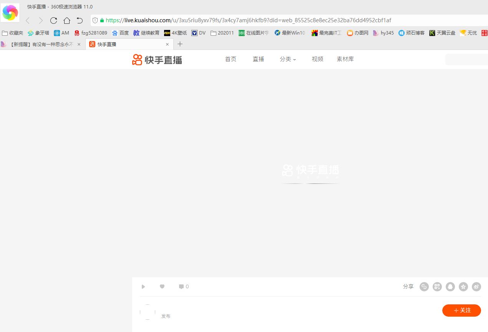Image resolution: width=488 pixels, height=332 pixels.
Task: Open the 收藏夹 bookmarks folder
Action: click(12, 33)
